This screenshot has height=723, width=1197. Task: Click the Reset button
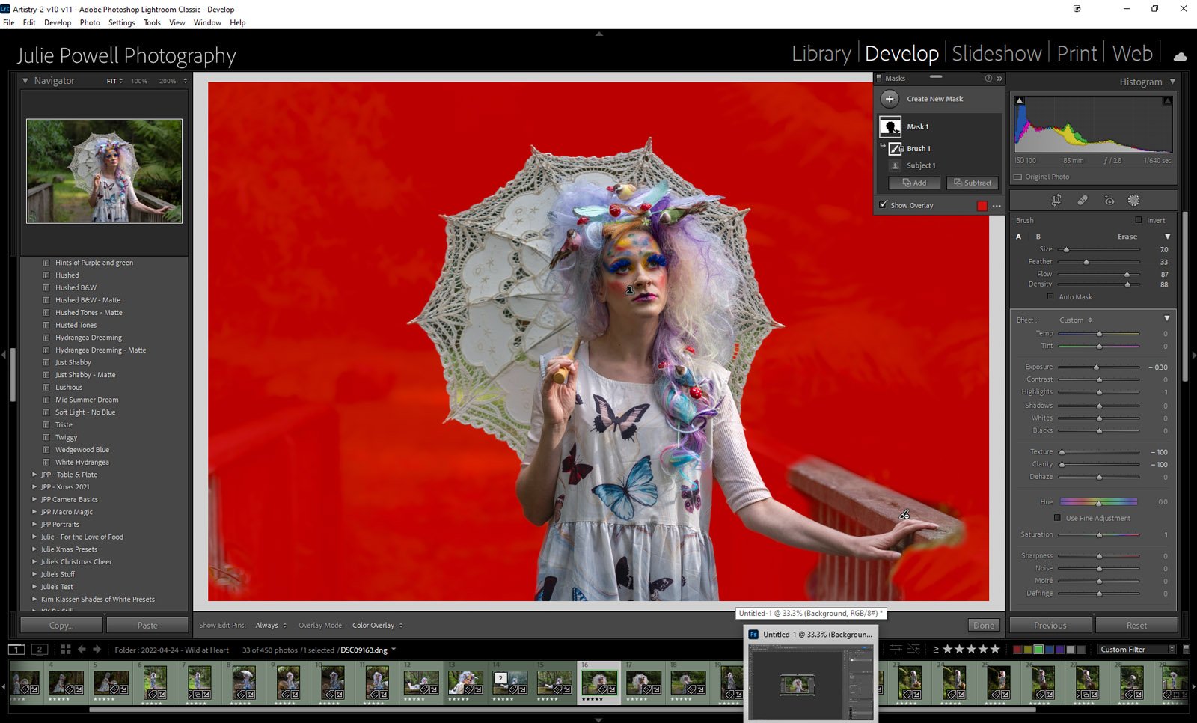1136,625
